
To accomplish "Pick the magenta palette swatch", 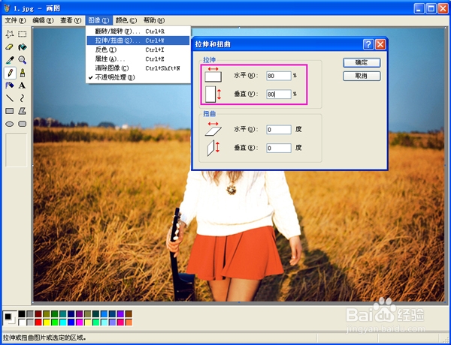I will point(80,322).
